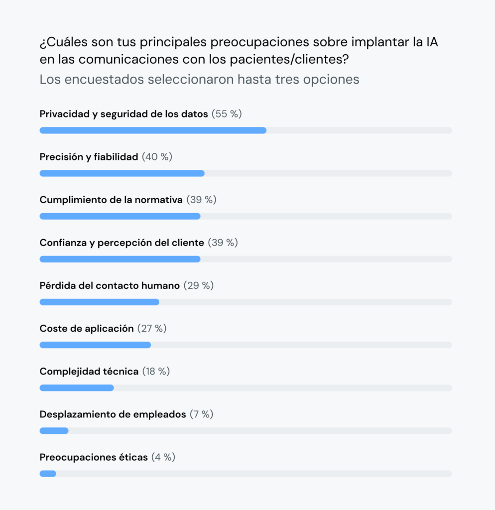The image size is (495, 510).
Task: Select the 'Complejidad técnica' label
Action: [89, 371]
